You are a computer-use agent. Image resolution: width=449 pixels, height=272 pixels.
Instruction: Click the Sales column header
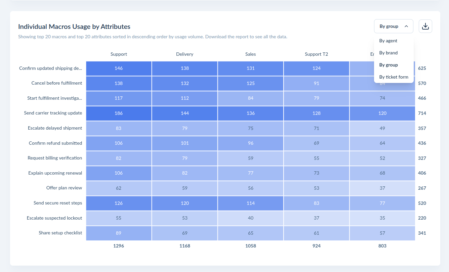point(250,54)
